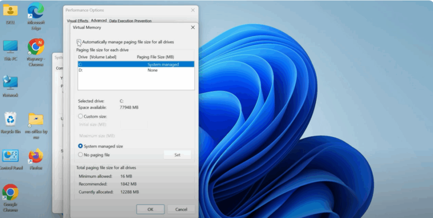Tick Automatically manage paging file size checkbox
The image size is (433, 218).
pos(79,42)
